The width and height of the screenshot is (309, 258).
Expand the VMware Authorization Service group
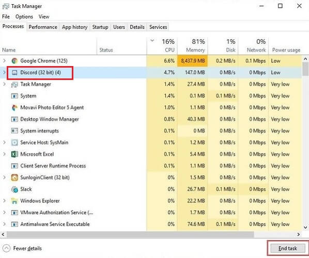4,213
